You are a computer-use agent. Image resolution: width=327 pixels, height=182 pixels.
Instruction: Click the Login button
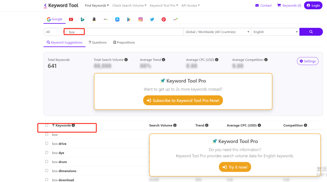[x=313, y=5]
